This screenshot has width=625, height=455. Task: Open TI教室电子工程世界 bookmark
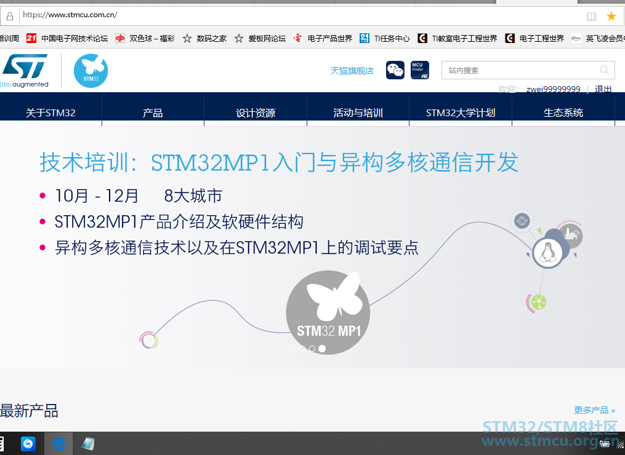pyautogui.click(x=457, y=38)
